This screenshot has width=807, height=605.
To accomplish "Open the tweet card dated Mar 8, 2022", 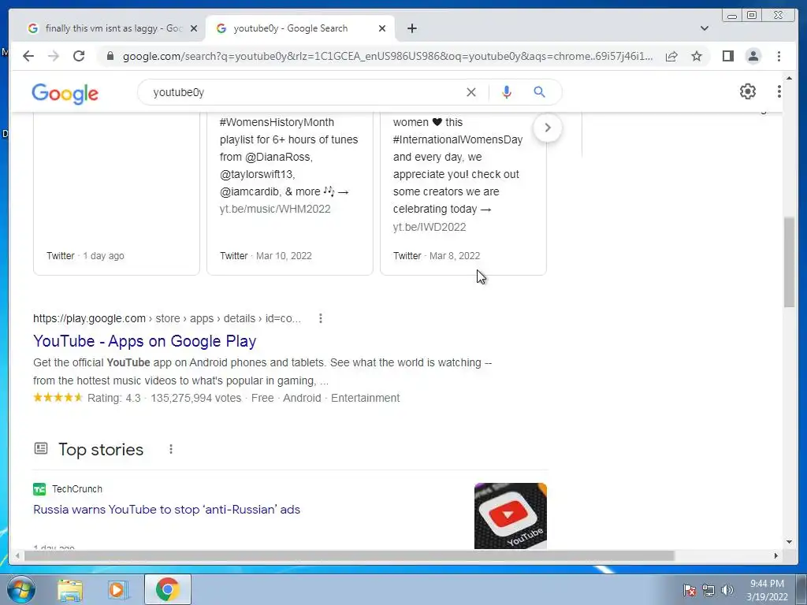I will 463,194.
